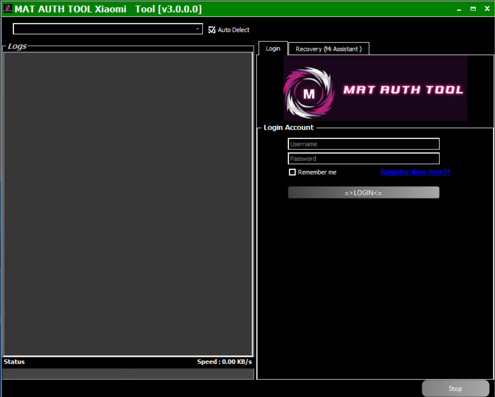Image resolution: width=495 pixels, height=397 pixels.
Task: Expand the device selection dropdown arrow
Action: (x=198, y=29)
